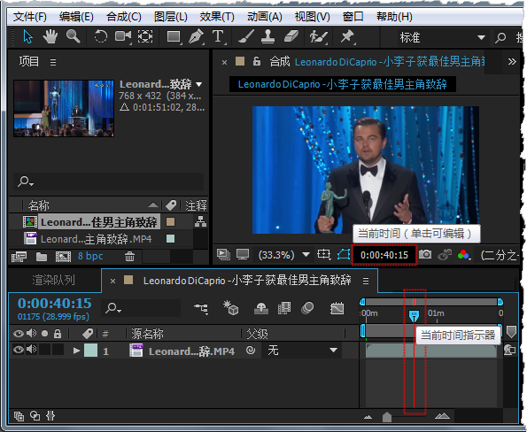527x432 pixels.
Task: Open the 窗口 menu
Action: coord(353,17)
